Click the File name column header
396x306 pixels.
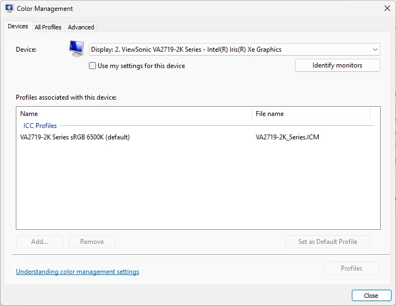311,114
